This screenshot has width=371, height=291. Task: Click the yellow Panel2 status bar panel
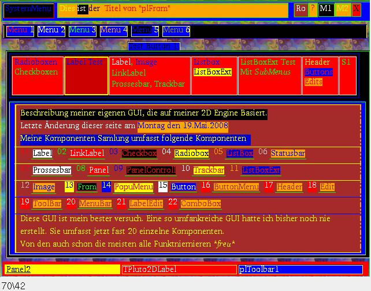(62, 270)
